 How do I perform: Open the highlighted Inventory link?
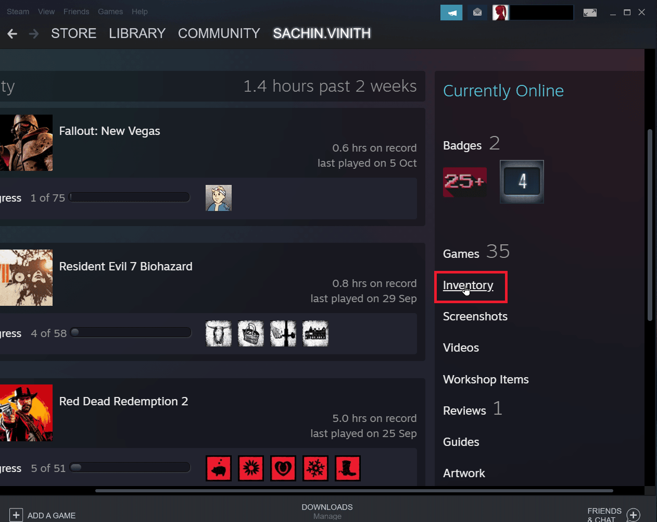pos(468,285)
